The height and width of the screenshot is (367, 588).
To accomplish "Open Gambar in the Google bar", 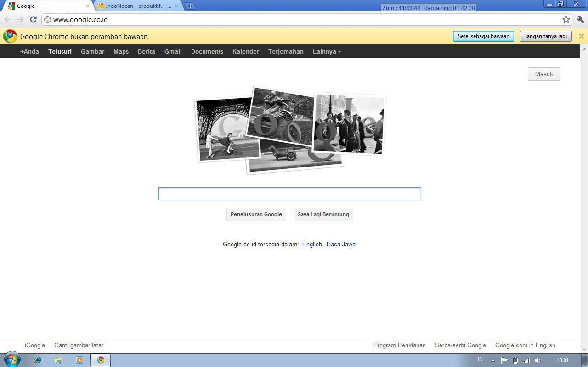I will 92,51.
